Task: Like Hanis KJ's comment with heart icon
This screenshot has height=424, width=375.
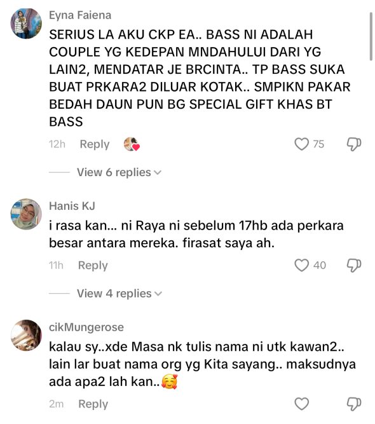Action: pos(301,265)
